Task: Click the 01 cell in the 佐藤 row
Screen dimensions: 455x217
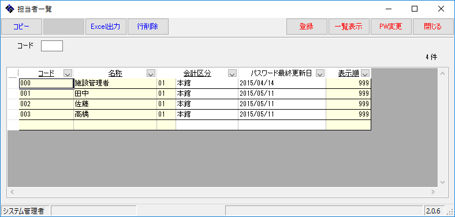Action: tap(166, 104)
